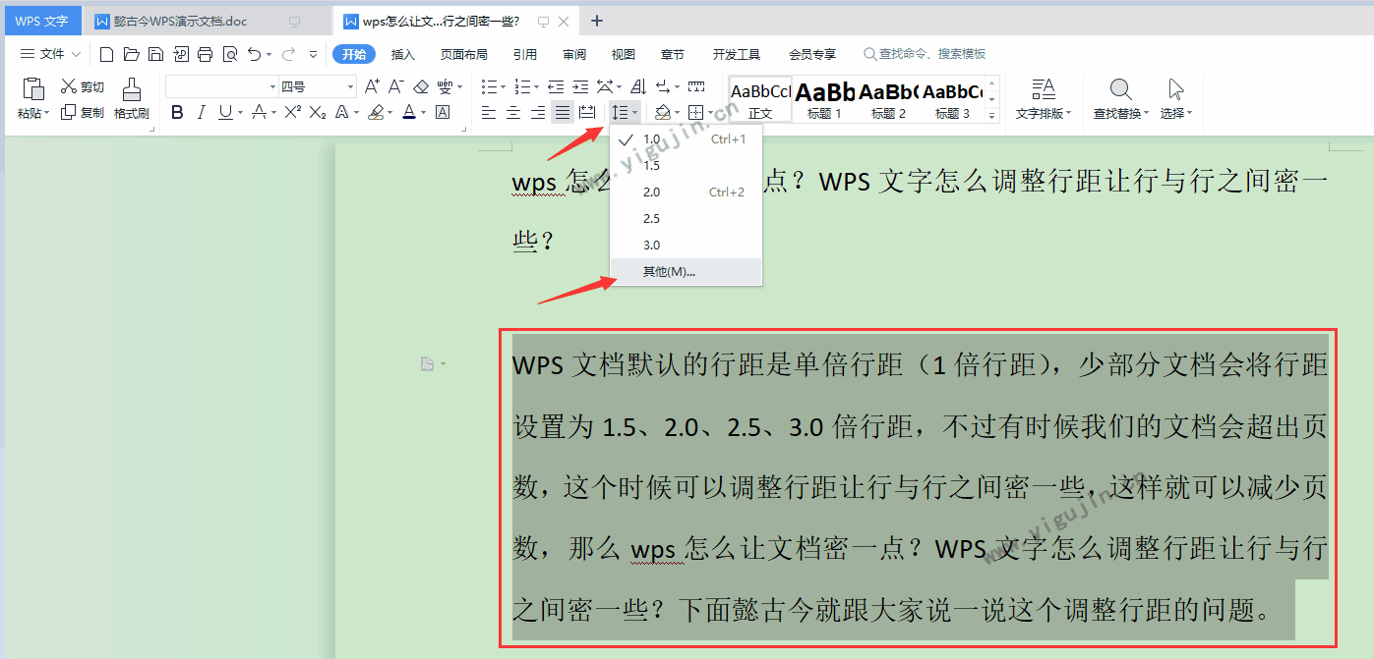
Task: Click the distributed alignment icon
Action: 587,113
